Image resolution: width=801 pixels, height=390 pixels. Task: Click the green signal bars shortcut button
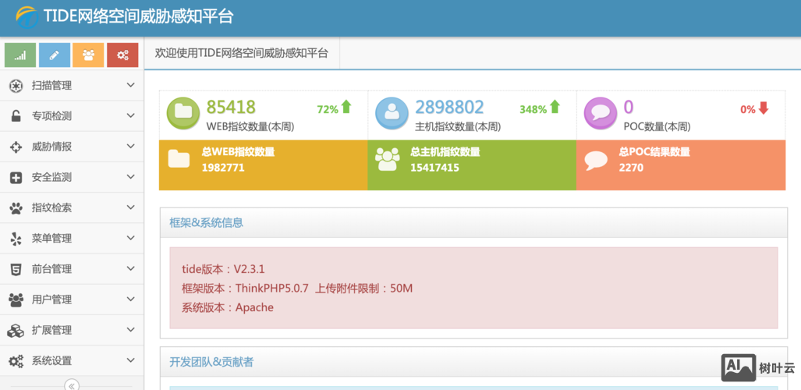[20, 55]
